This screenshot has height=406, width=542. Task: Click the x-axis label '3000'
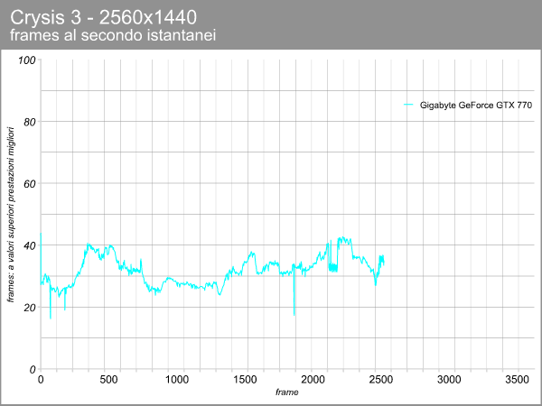click(449, 380)
